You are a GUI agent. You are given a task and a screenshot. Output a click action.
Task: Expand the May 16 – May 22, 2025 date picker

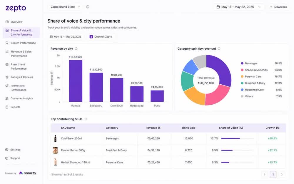(x=239, y=7)
